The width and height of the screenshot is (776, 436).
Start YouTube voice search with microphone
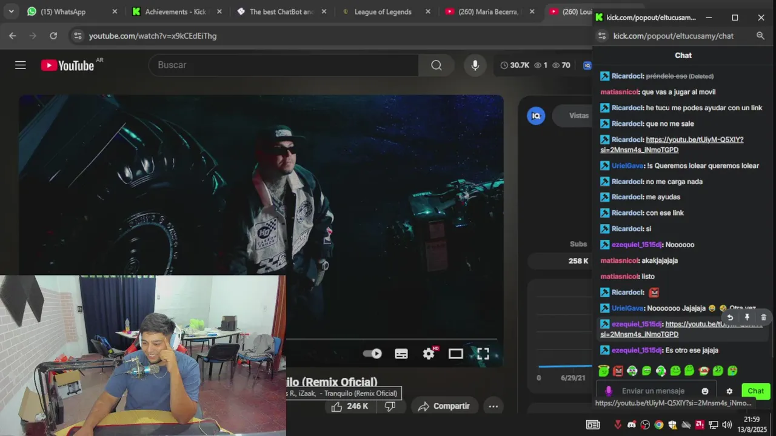pos(475,65)
